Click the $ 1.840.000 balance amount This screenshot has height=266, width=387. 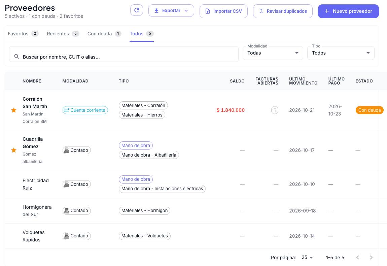click(231, 110)
